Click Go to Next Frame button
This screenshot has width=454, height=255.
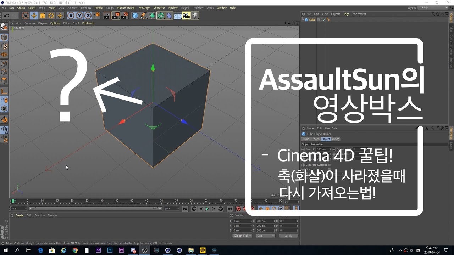(214, 209)
